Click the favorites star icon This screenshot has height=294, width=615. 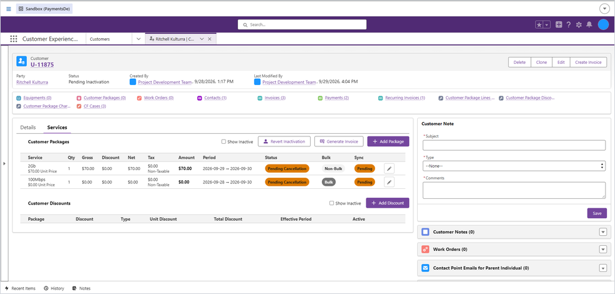tap(539, 24)
